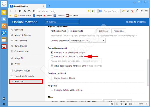Click Reimposta predefiniti link
This screenshot has width=150, height=107.
(136, 22)
